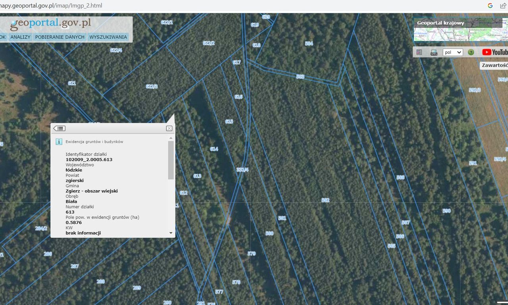Image resolution: width=508 pixels, height=305 pixels.
Task: Click parcel label 288 on the map
Action: pyautogui.click(x=100, y=281)
